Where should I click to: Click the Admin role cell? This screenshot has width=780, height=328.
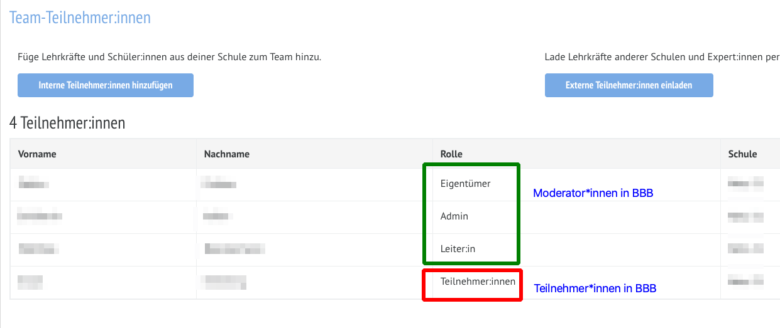[x=454, y=216]
